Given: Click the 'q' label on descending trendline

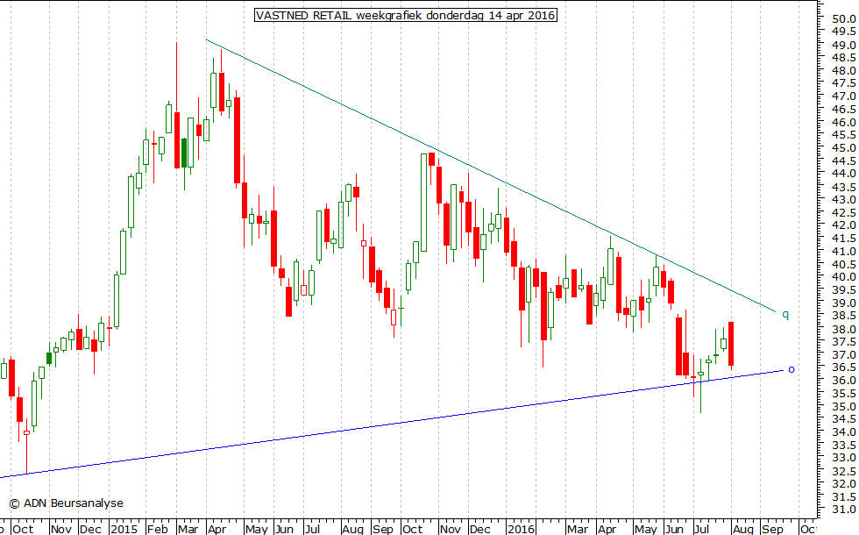Looking at the screenshot, I should [x=785, y=315].
